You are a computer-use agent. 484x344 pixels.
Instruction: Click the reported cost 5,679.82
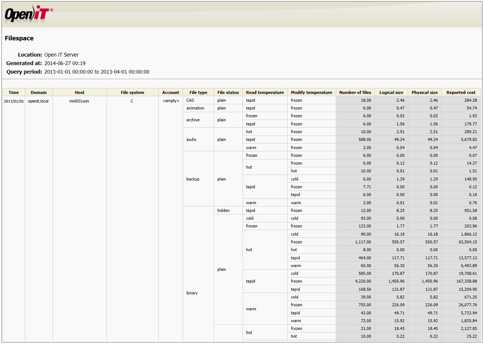pyautogui.click(x=469, y=140)
